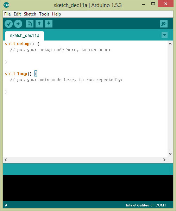Click the 'loop' function name
The width and height of the screenshot is (176, 211).
pos(22,74)
